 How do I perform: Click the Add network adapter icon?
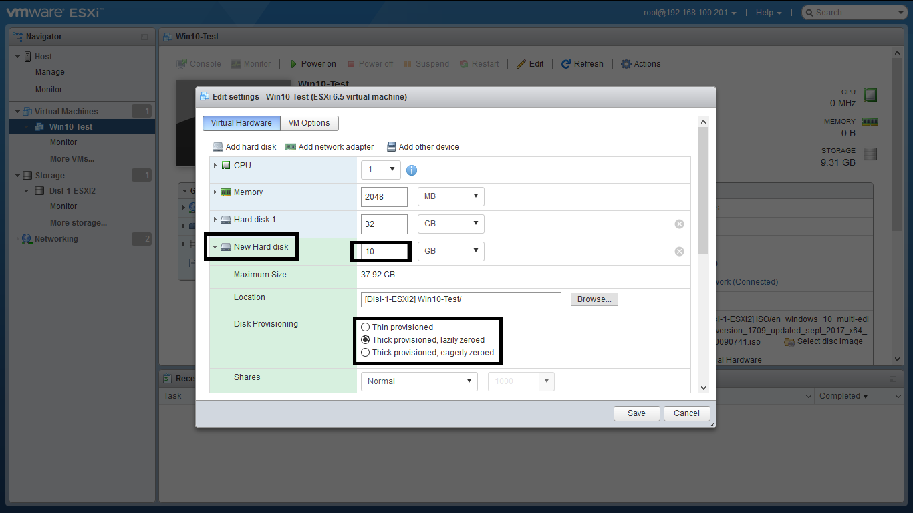[x=291, y=147]
